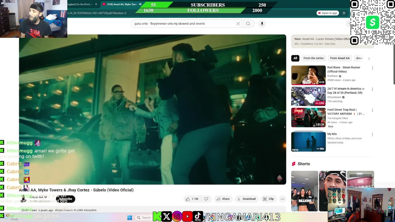Open options menu for IShowSpeed stream
Image resolution: width=395 pixels, height=222 pixels.
372,89
